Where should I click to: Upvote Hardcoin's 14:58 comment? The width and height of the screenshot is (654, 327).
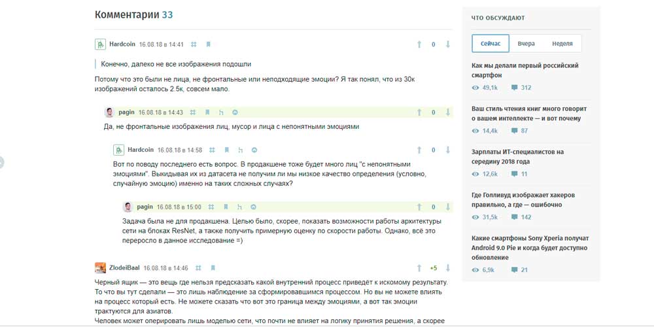[x=419, y=150]
